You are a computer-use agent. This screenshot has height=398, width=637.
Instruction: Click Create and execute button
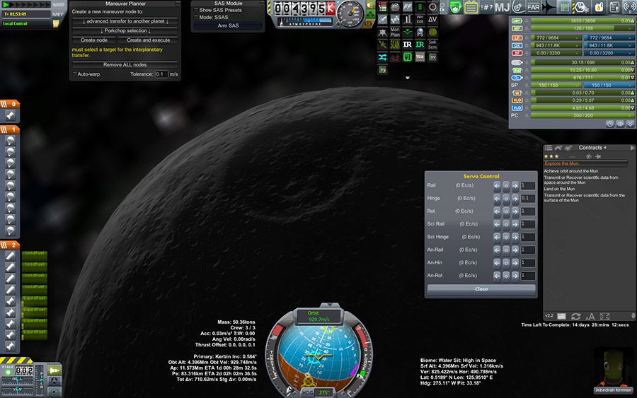pyautogui.click(x=149, y=40)
